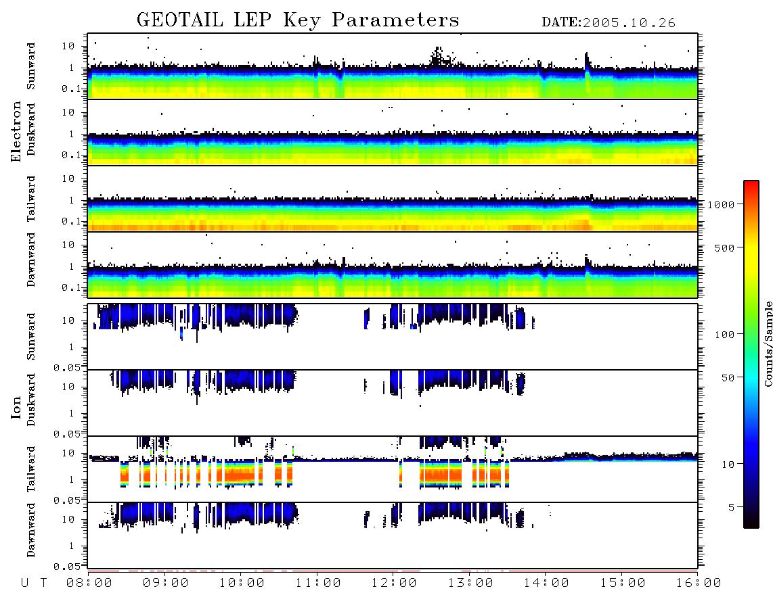
Task: Click the 15:00 time tick label
Action: tap(623, 584)
